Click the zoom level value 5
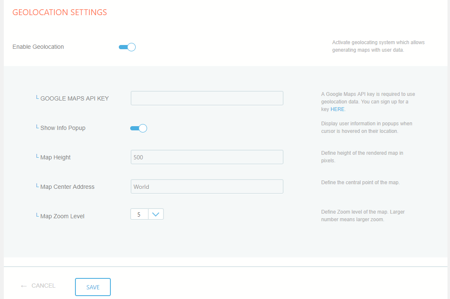The height and width of the screenshot is (299, 450). click(139, 214)
